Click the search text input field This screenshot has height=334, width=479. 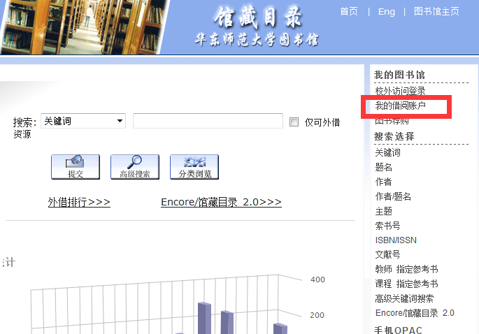tap(208, 121)
